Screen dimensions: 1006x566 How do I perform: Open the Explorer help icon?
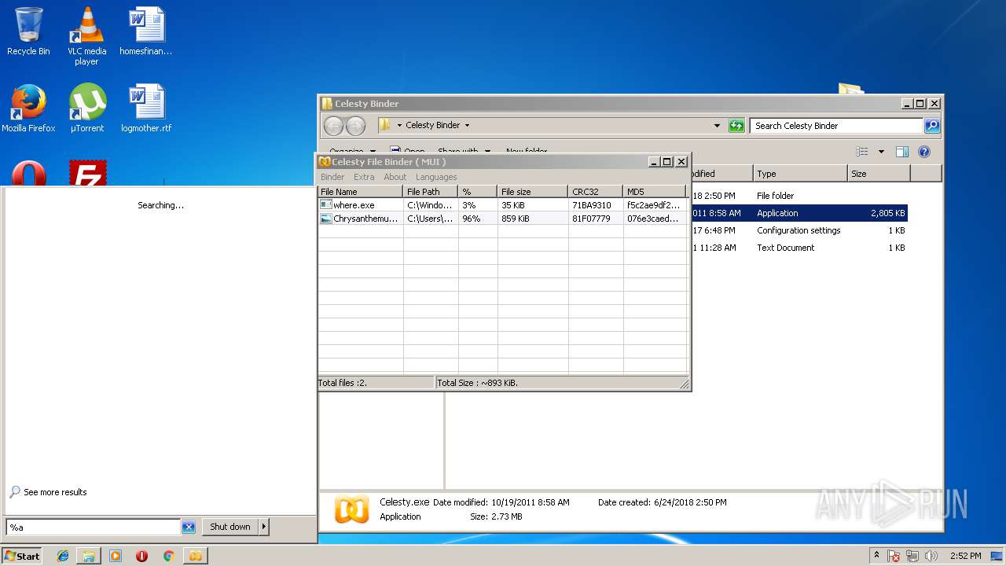coord(924,152)
